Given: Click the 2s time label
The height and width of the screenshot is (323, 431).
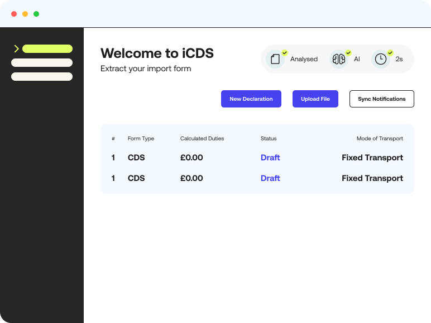Looking at the screenshot, I should pos(399,59).
